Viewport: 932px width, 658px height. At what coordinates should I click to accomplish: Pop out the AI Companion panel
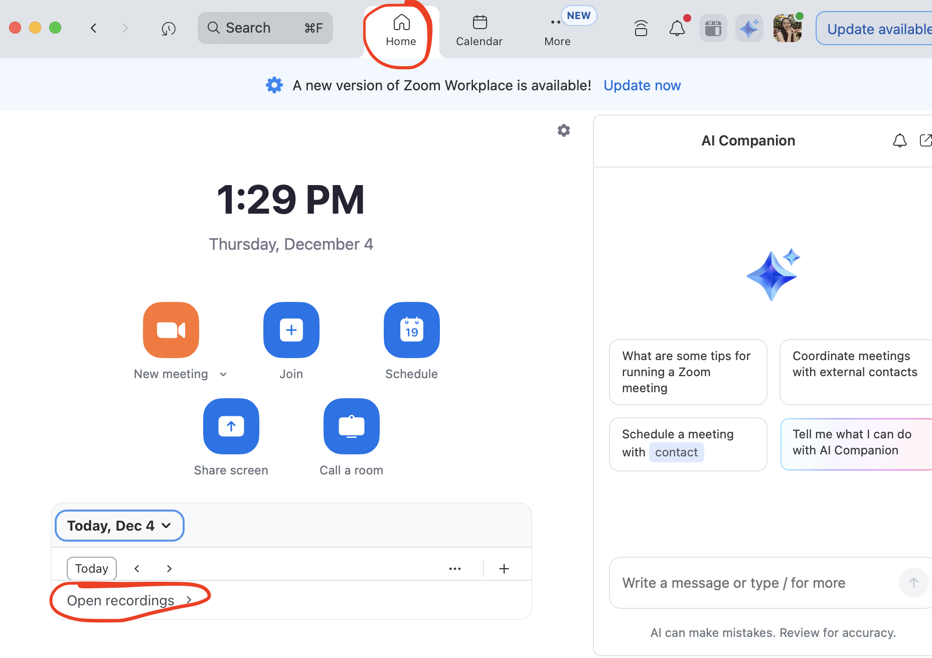tap(926, 140)
